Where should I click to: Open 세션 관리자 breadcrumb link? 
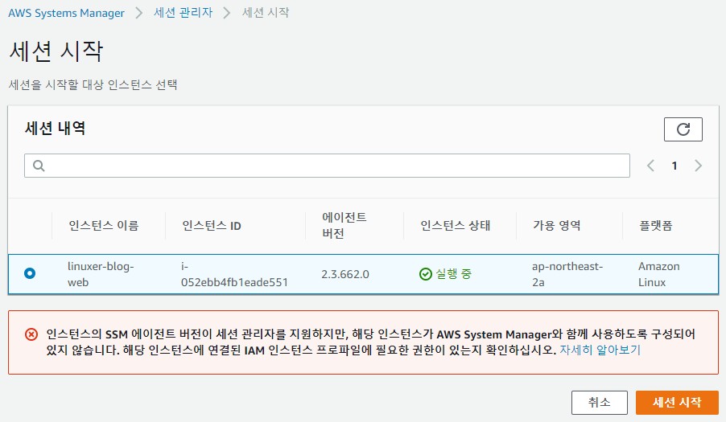(x=184, y=13)
